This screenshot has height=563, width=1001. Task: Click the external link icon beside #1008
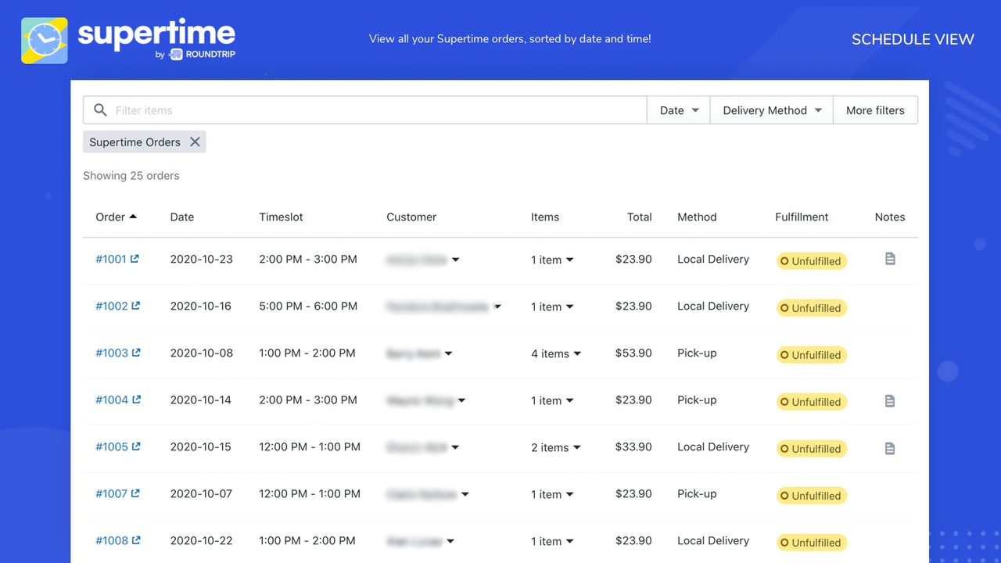click(x=136, y=540)
